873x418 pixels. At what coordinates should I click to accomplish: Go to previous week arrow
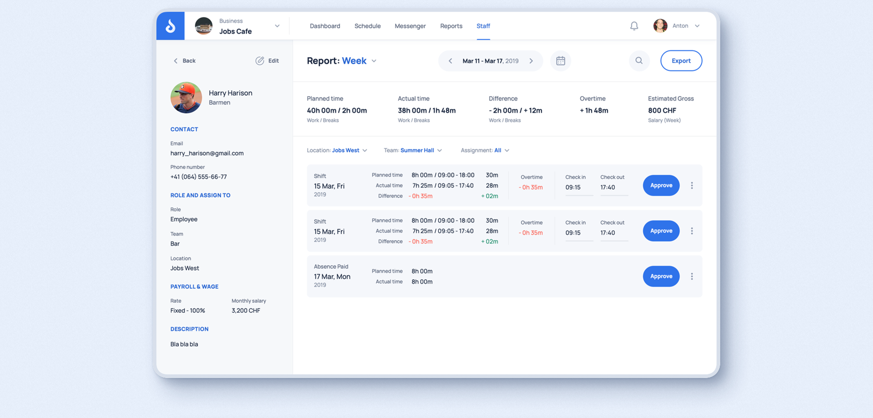tap(450, 61)
